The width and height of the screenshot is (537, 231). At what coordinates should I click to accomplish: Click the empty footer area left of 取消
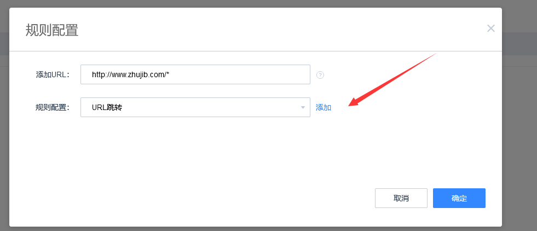pos(192,198)
